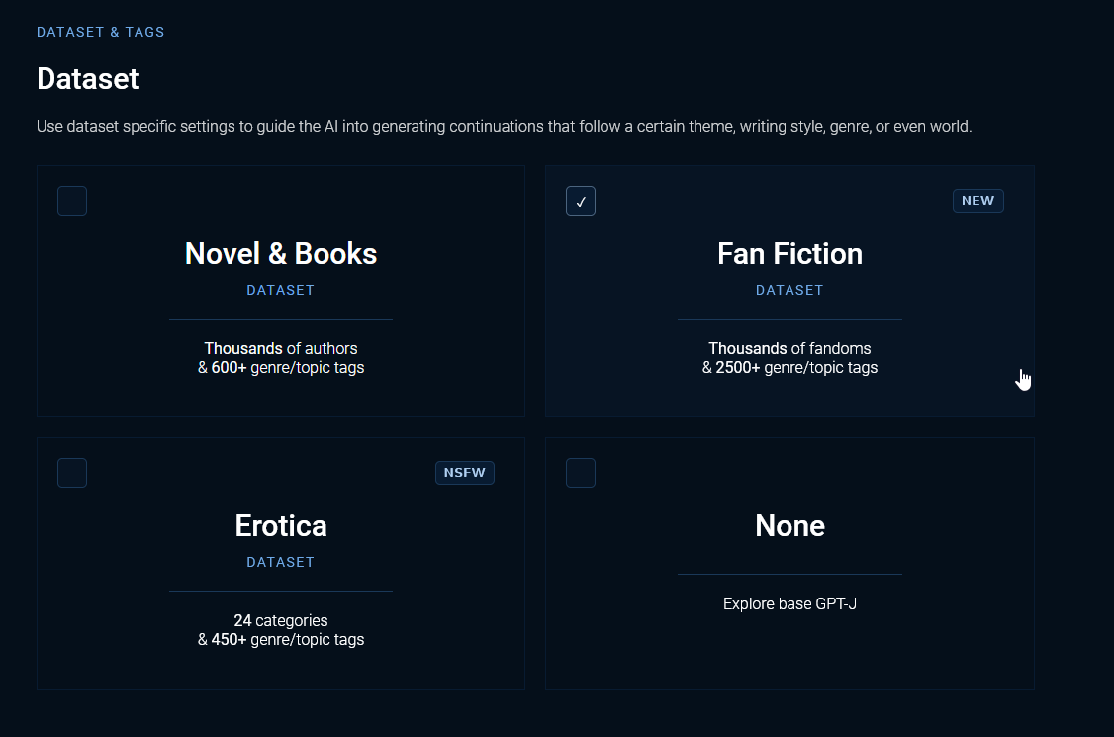This screenshot has height=737, width=1114.
Task: Click the 'Explore base GPT-J' text
Action: pos(789,603)
